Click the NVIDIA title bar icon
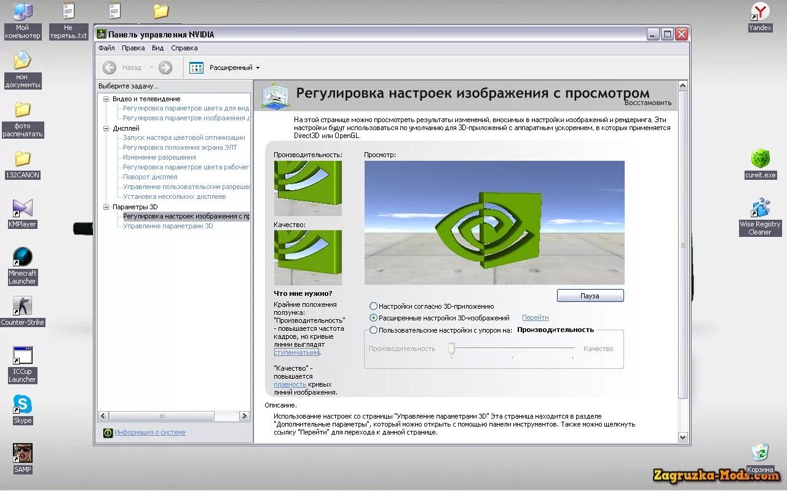The image size is (787, 491). pos(101,34)
